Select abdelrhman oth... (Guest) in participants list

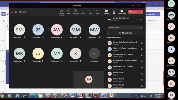125,67
